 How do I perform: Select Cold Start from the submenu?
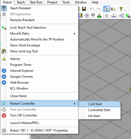pyautogui.click(x=99, y=104)
